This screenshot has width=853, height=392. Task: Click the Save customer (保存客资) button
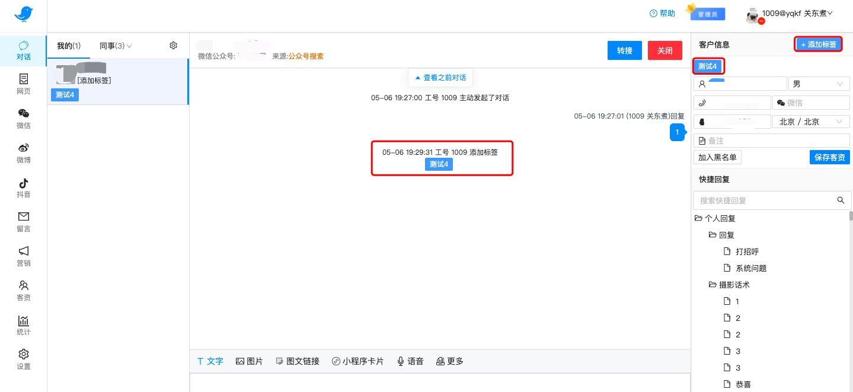829,157
